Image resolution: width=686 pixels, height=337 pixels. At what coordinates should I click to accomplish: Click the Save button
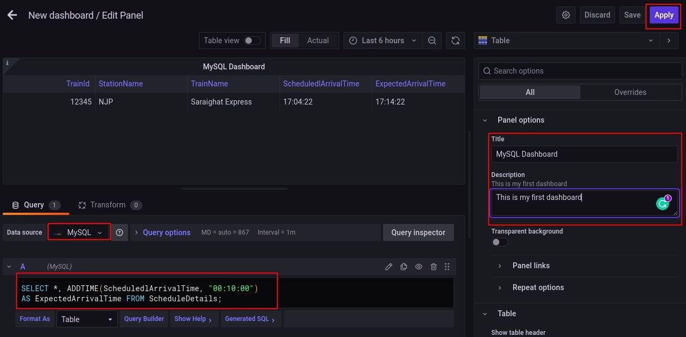pyautogui.click(x=632, y=15)
